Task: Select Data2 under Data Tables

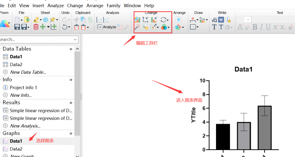Action: click(x=16, y=64)
